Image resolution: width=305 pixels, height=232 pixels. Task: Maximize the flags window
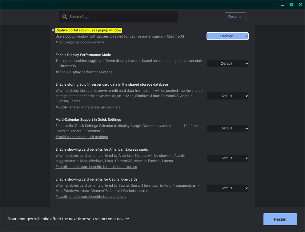point(291,5)
